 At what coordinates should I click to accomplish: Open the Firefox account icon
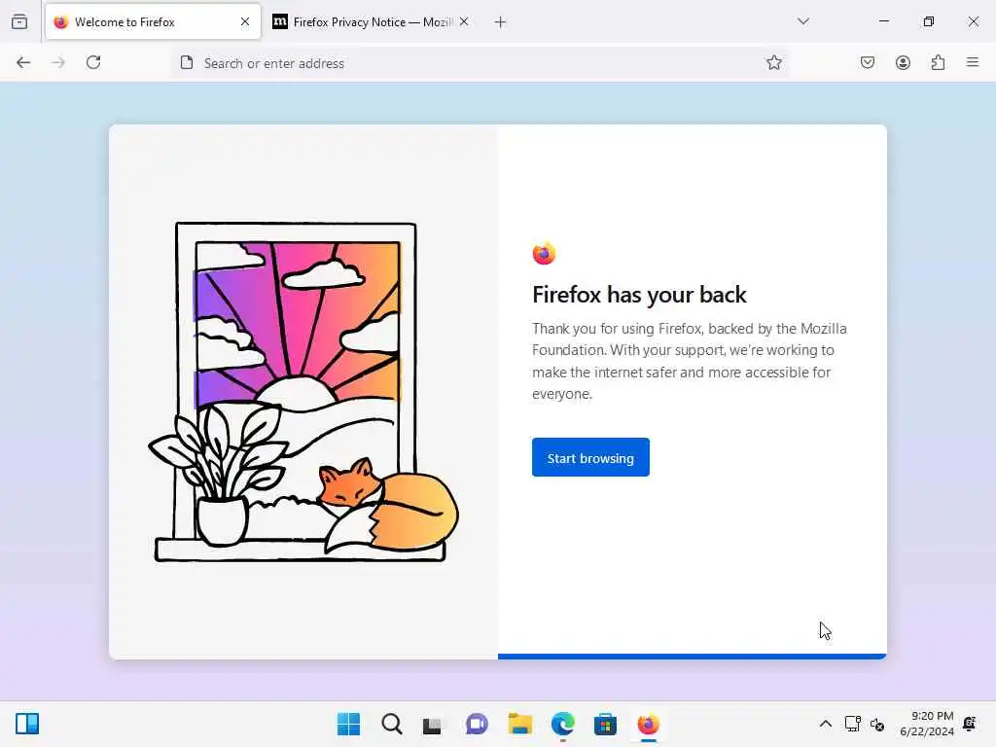(x=903, y=62)
